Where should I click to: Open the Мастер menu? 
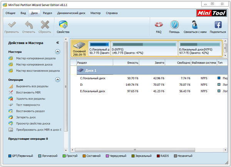coord(95,13)
